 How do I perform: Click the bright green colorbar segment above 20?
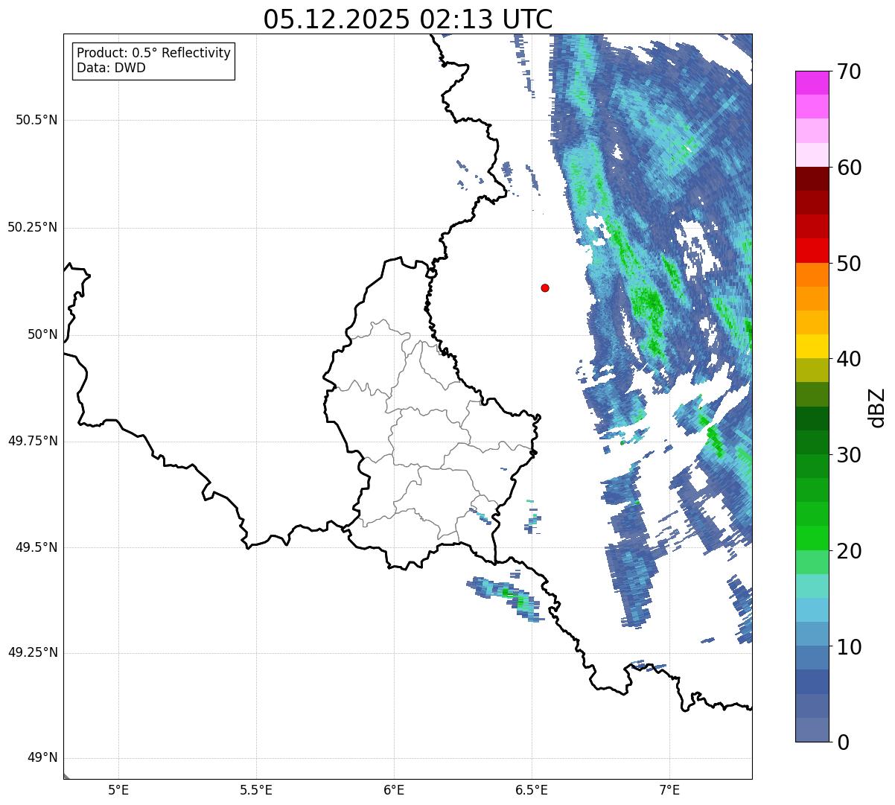click(x=812, y=538)
